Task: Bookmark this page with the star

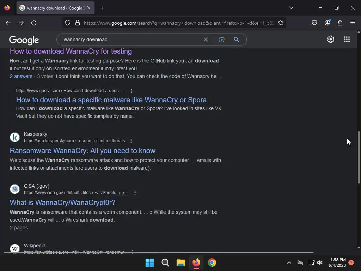Action: coord(280,23)
